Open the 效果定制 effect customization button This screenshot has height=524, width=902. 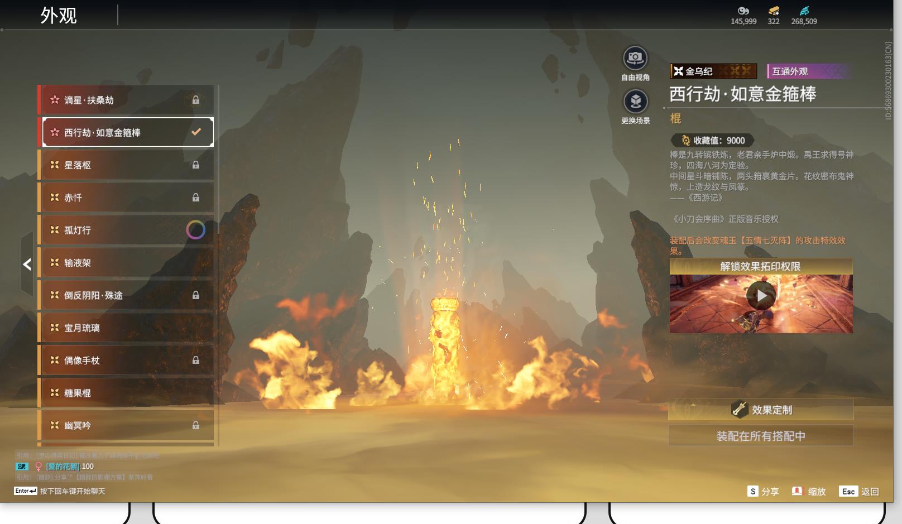click(x=761, y=410)
